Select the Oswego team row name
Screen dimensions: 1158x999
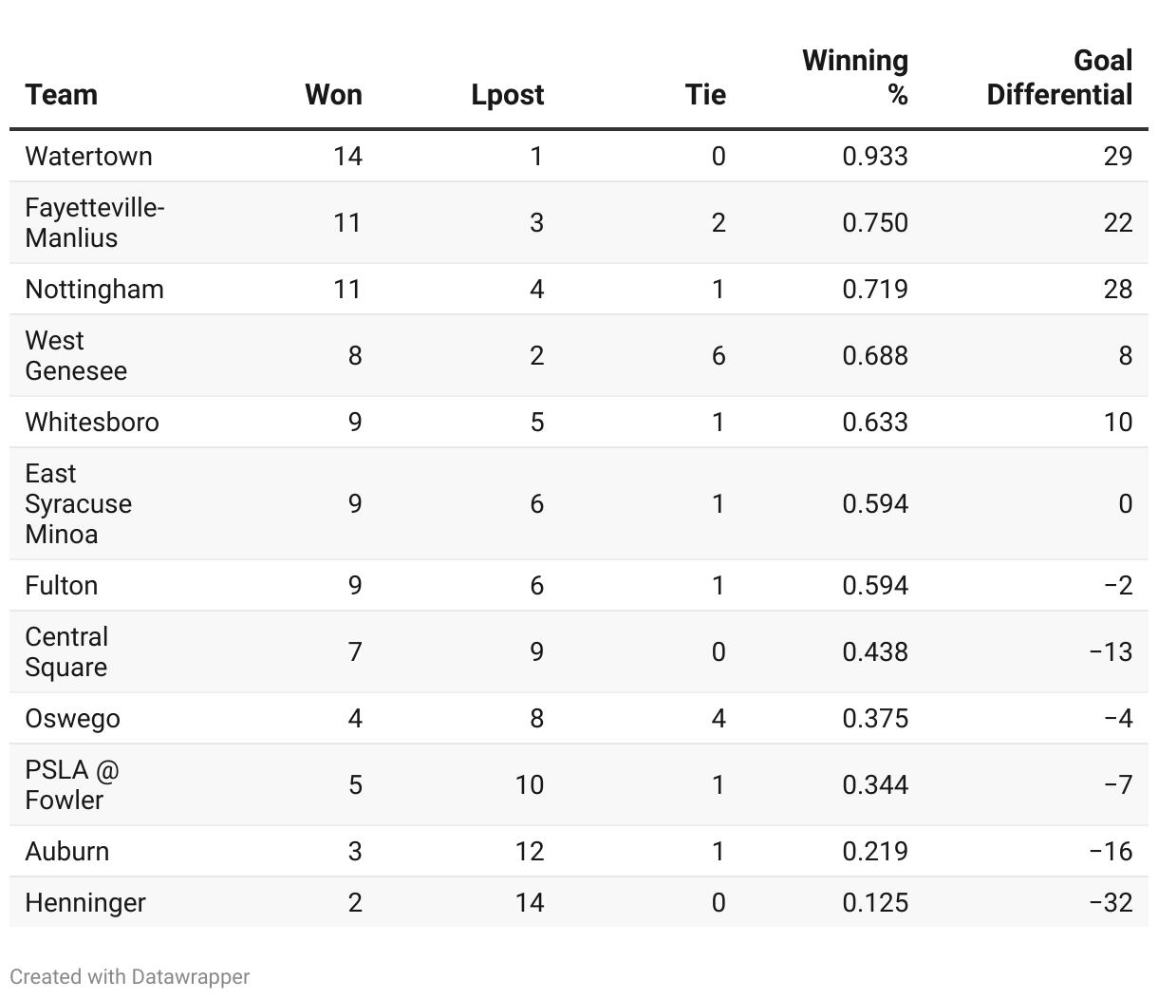(x=73, y=718)
